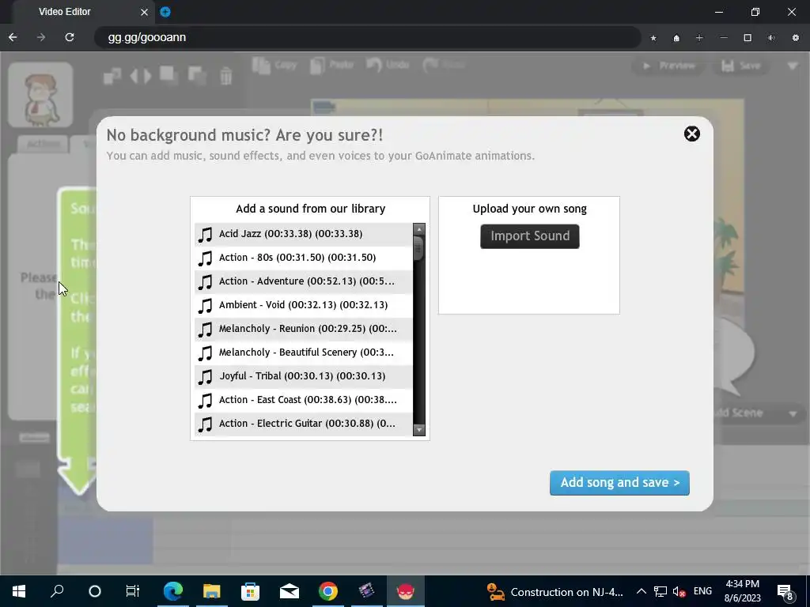The image size is (810, 607).
Task: Show hidden tray icons
Action: click(x=641, y=591)
